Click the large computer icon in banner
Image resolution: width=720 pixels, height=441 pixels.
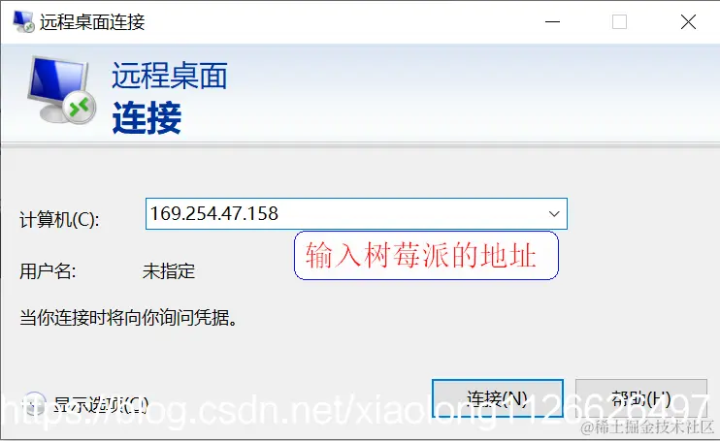pyautogui.click(x=61, y=90)
